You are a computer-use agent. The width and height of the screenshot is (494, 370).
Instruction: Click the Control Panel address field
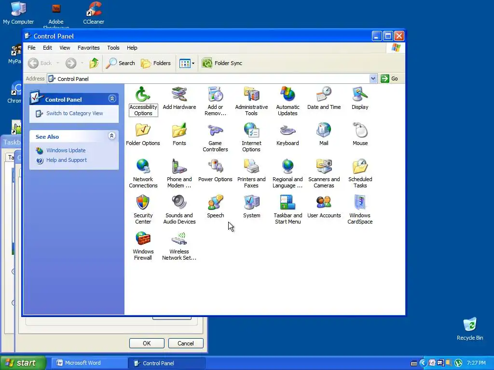tap(208, 79)
